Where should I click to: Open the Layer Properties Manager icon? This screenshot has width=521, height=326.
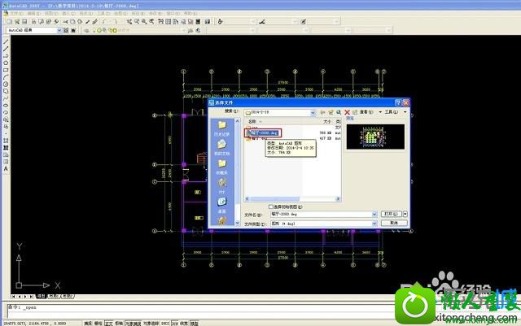pyautogui.click(x=87, y=31)
